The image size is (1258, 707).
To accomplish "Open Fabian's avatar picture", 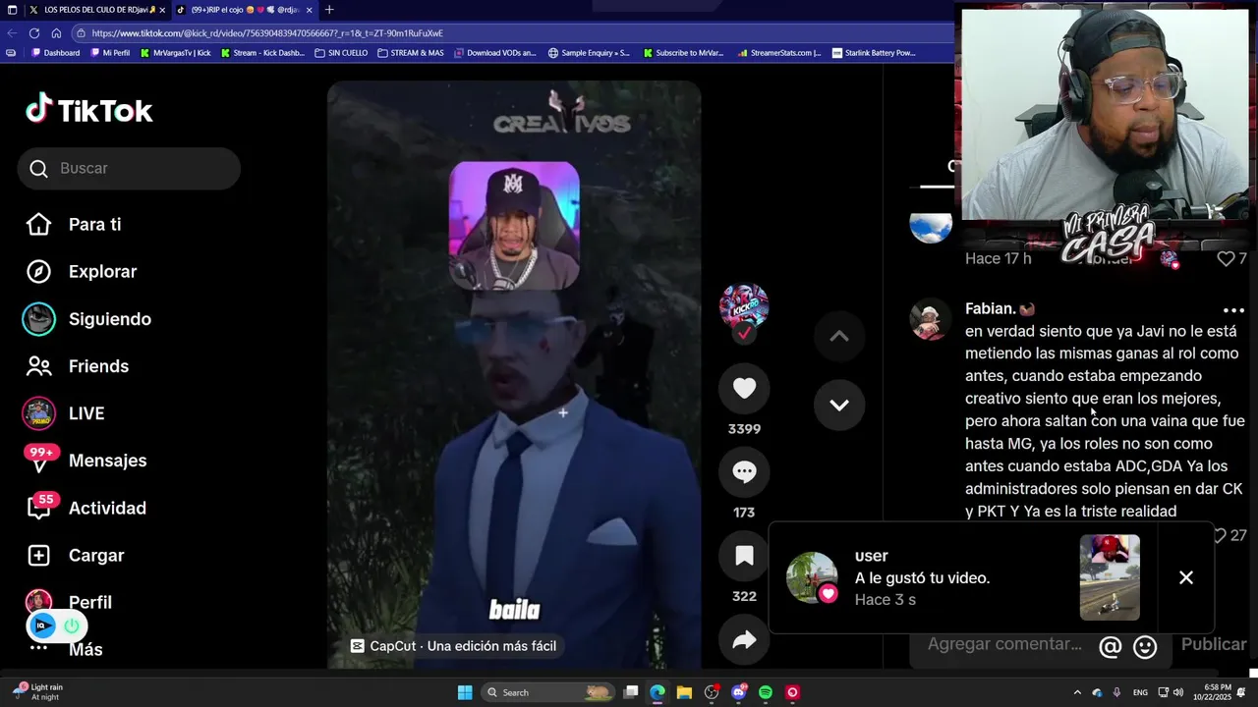I will click(929, 319).
